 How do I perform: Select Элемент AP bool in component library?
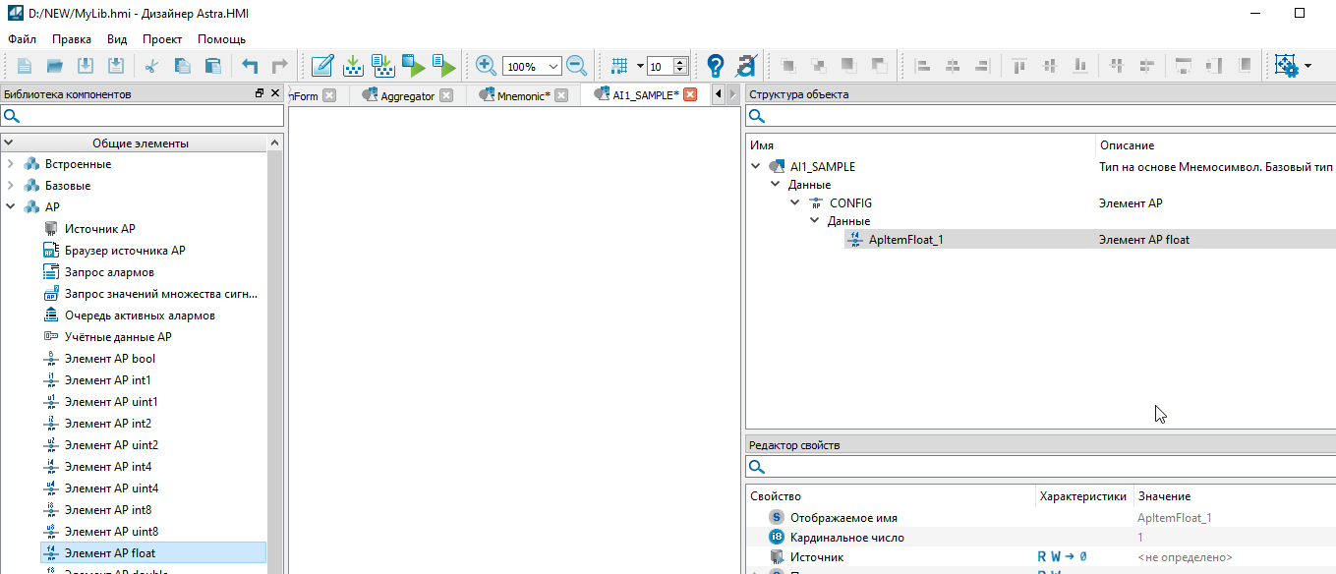(x=110, y=359)
